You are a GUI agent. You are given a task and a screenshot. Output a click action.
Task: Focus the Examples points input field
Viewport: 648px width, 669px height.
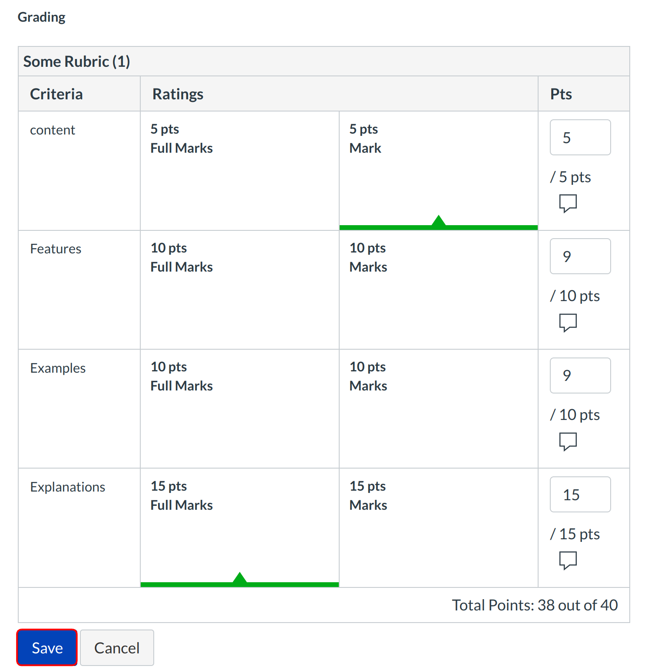coord(580,375)
